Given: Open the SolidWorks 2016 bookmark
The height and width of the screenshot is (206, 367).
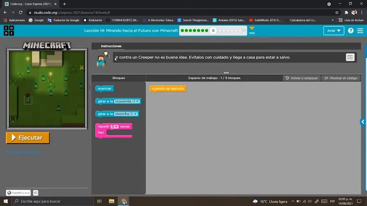Looking at the screenshot, I should pyautogui.click(x=265, y=21).
